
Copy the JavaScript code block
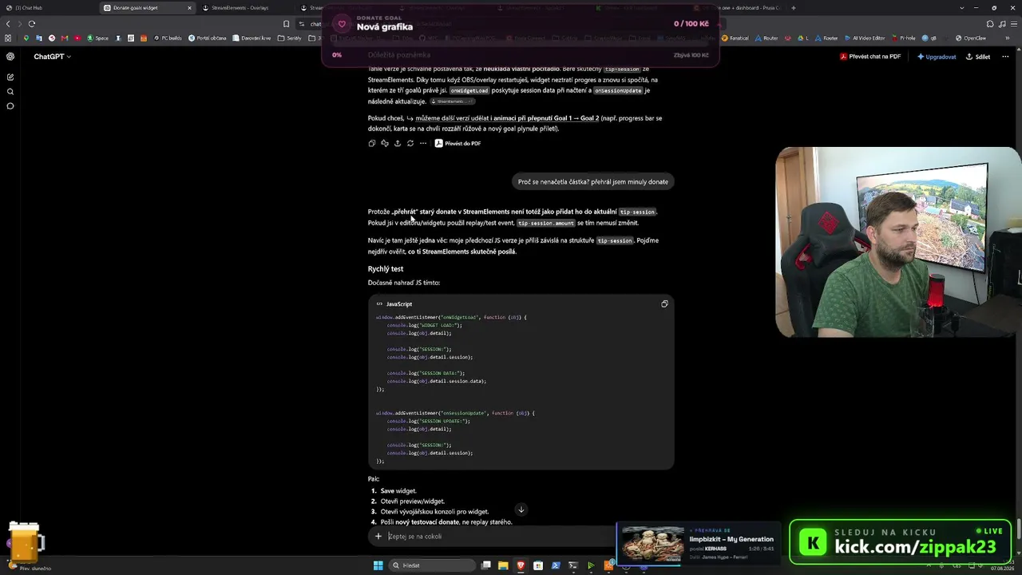point(664,304)
